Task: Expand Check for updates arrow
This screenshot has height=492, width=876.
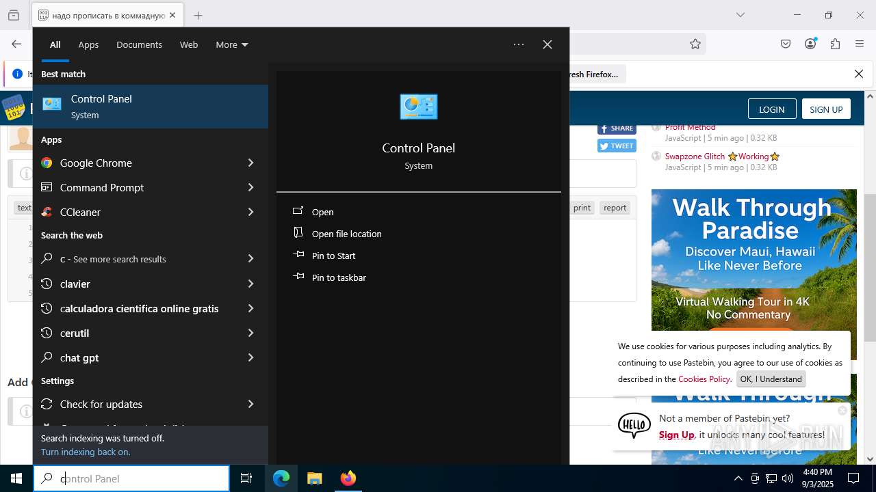Action: [x=250, y=404]
